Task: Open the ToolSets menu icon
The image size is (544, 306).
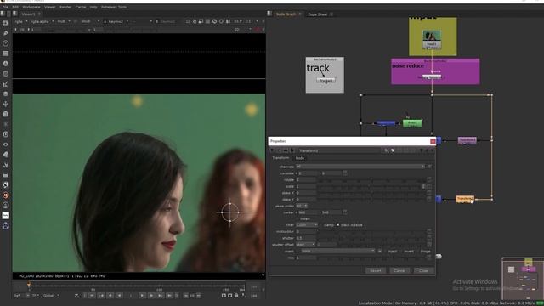Action: click(x=6, y=165)
